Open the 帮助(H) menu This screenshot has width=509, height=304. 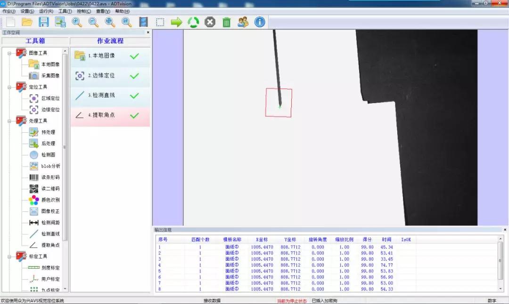(x=122, y=11)
